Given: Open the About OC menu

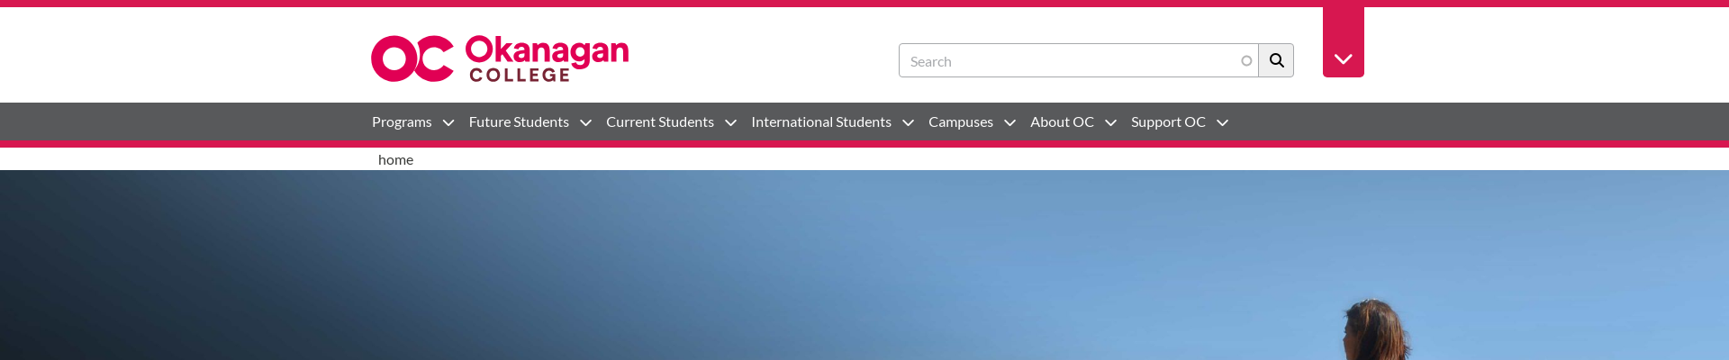Looking at the screenshot, I should (x=1062, y=122).
